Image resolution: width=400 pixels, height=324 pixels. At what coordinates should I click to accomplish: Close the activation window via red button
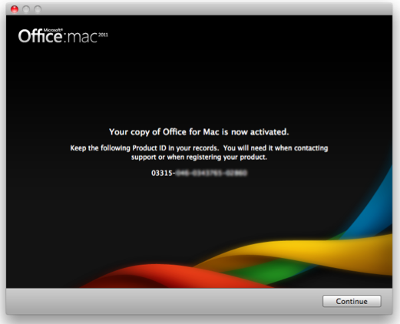click(x=15, y=9)
